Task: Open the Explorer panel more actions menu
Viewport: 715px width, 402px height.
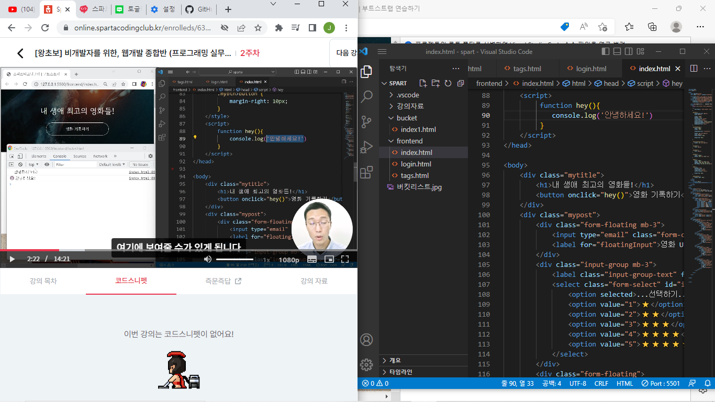Action: pyautogui.click(x=456, y=69)
